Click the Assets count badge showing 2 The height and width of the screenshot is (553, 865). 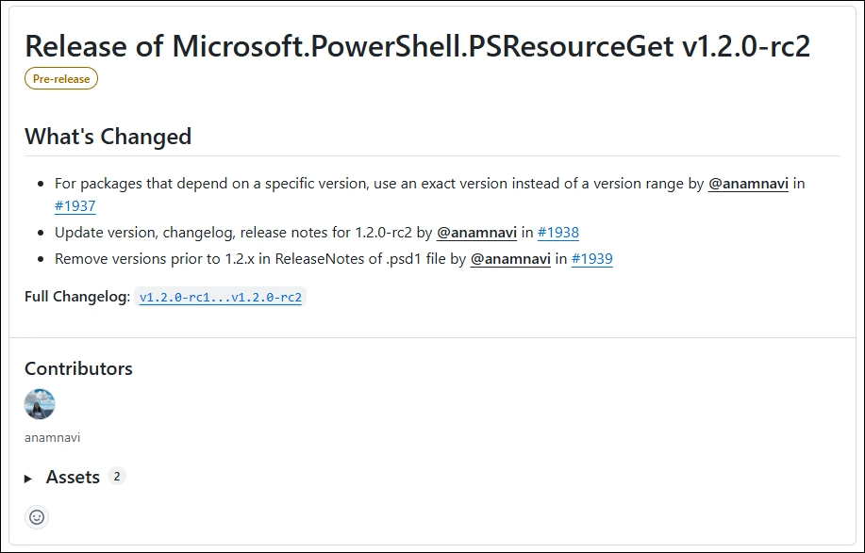pyautogui.click(x=117, y=477)
